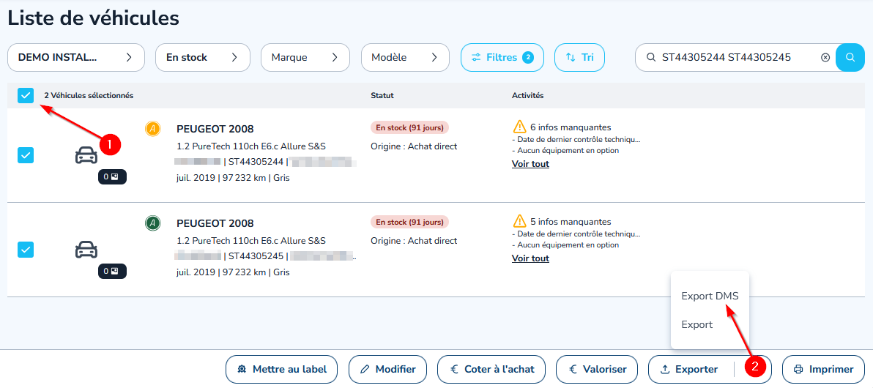Click the En stock (91 jours) badge for ST44305244

[410, 127]
